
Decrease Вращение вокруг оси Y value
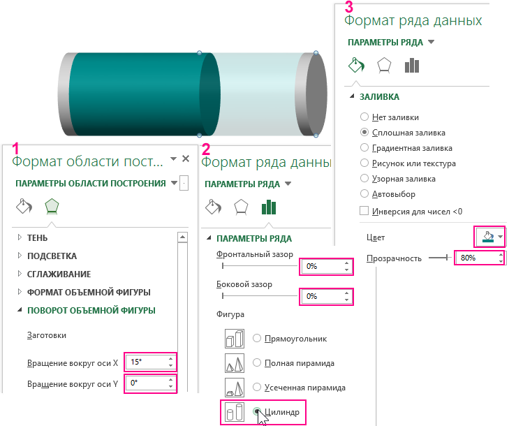coord(171,387)
